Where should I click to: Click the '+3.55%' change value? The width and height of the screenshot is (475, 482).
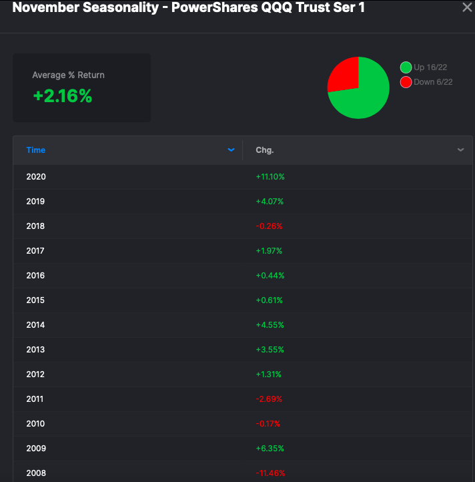pyautogui.click(x=270, y=350)
